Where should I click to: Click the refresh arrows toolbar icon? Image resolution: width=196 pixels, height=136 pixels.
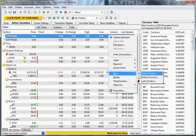57,12
